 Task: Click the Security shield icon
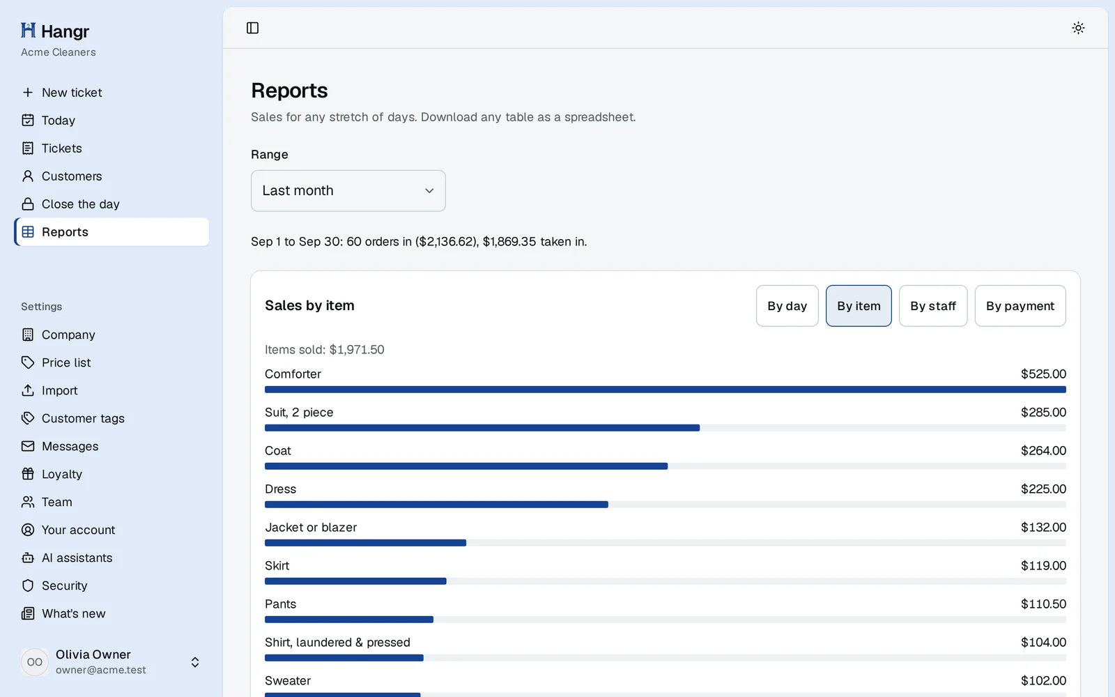28,585
